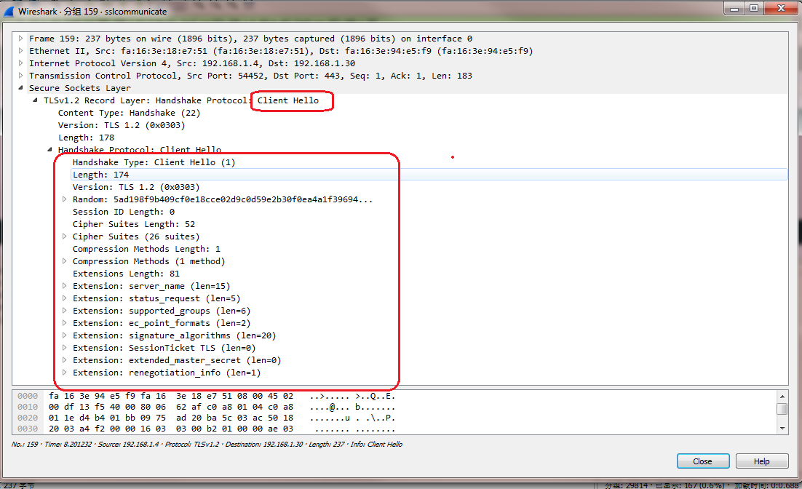
Task: Select the Internet Protocol Version 4 row text
Action: coord(192,63)
